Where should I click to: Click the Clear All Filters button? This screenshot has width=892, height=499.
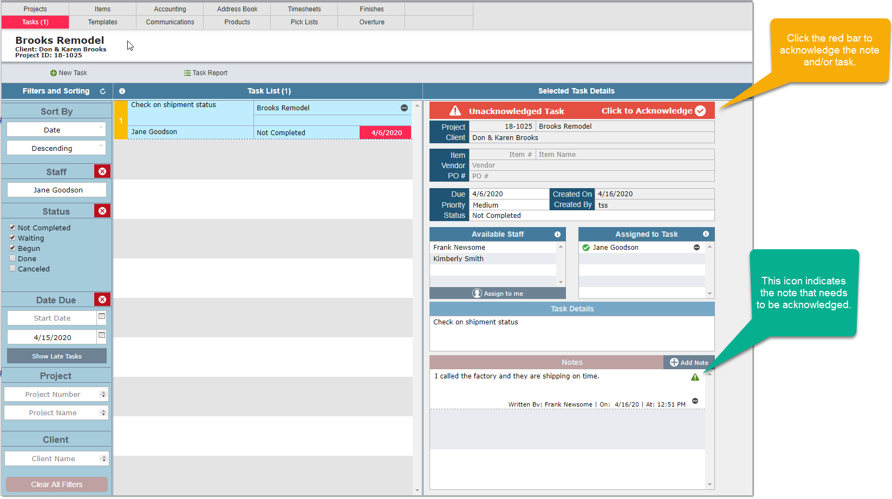[57, 484]
